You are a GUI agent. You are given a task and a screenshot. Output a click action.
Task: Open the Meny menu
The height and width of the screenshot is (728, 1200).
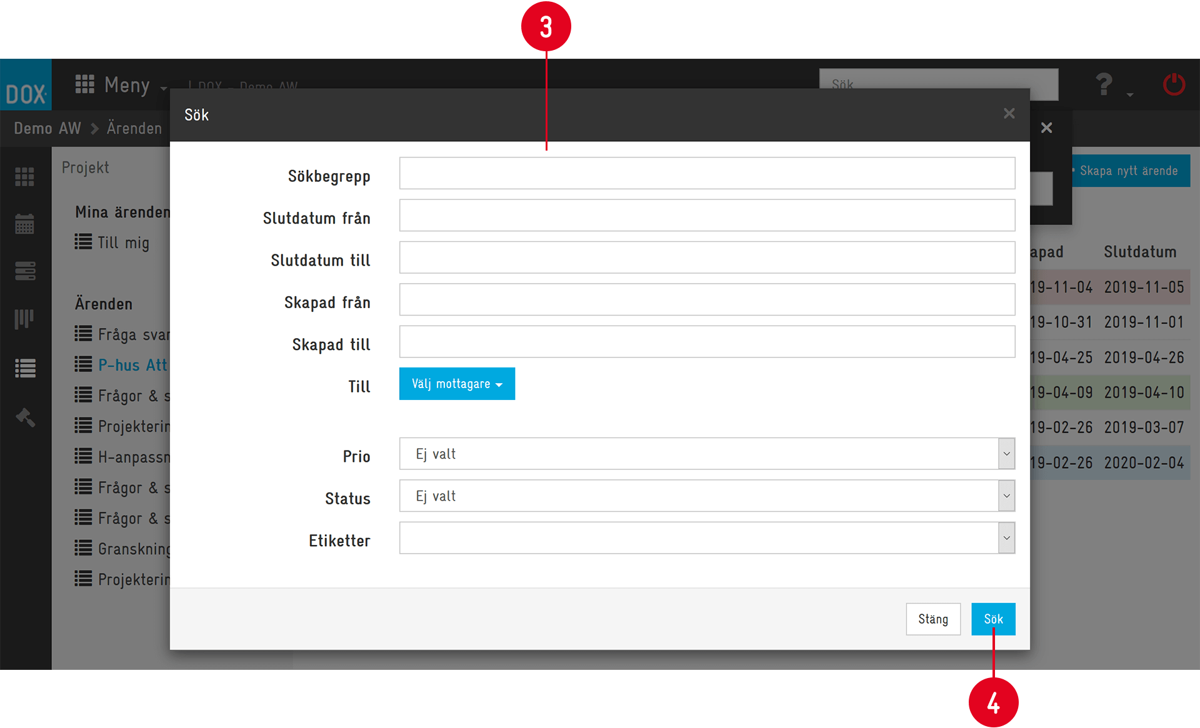click(x=121, y=85)
